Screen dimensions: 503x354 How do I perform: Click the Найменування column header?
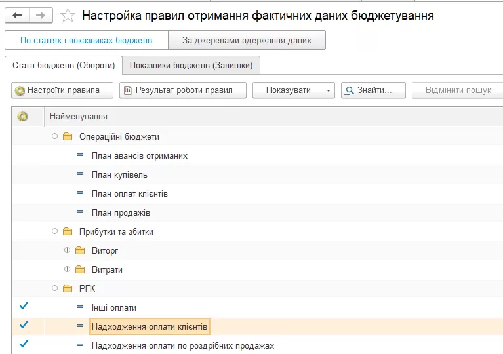pyautogui.click(x=273, y=117)
